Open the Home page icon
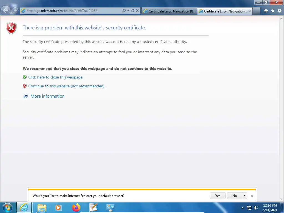Screen dimensions: 284x213 coord(266,11)
